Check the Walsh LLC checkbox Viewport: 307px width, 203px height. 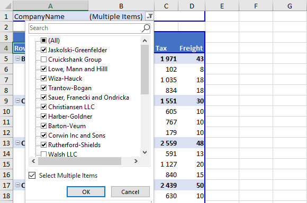(x=43, y=154)
